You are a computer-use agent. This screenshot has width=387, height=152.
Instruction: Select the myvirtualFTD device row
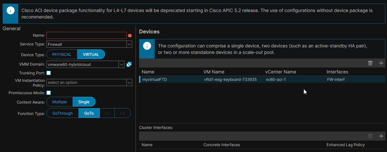click(x=262, y=80)
